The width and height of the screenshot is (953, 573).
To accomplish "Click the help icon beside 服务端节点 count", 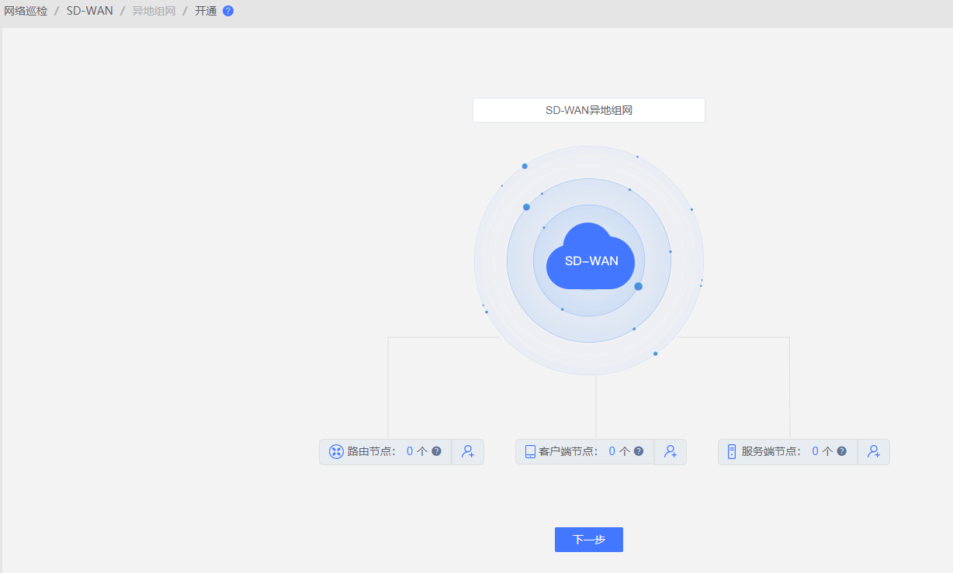I will click(841, 450).
